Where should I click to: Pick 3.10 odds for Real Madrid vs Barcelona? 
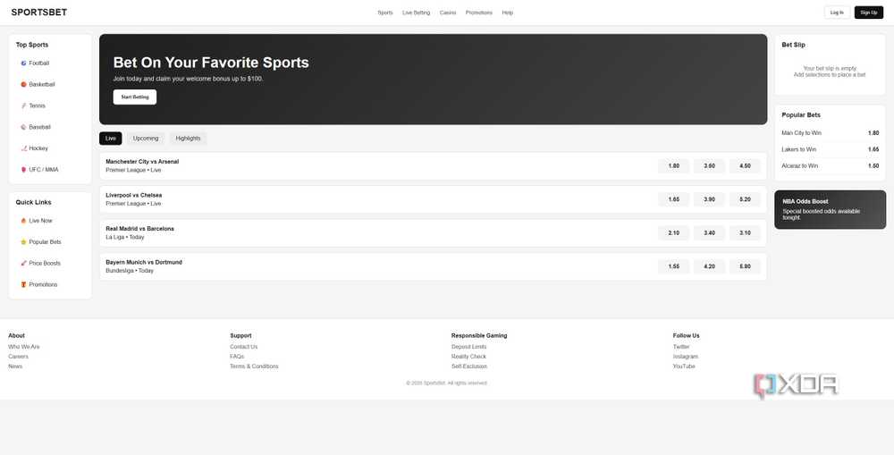745,232
